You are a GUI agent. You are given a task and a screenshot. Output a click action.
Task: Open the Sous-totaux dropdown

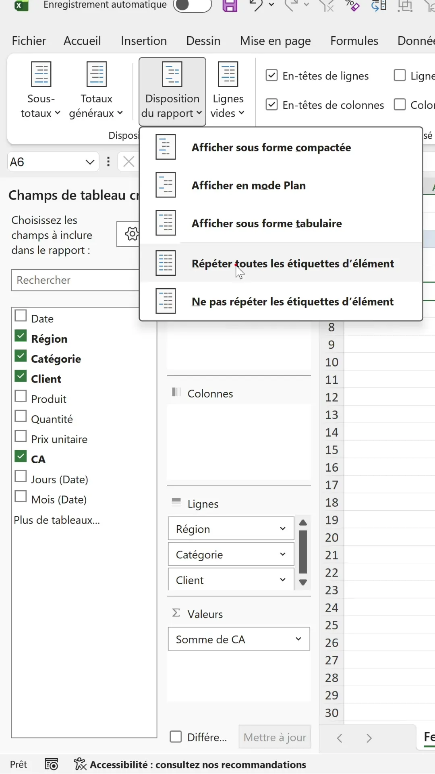(x=41, y=91)
